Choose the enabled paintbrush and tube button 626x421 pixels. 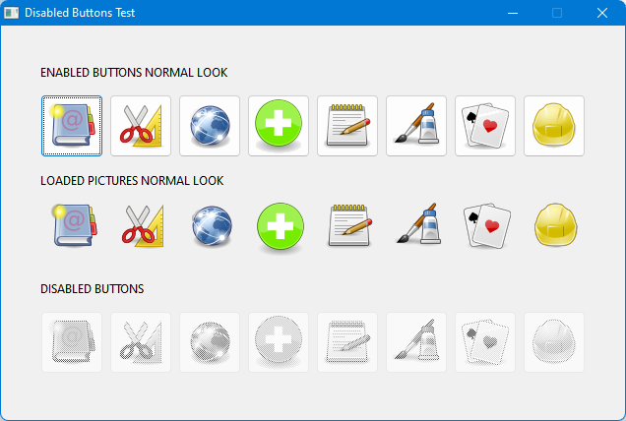(416, 126)
